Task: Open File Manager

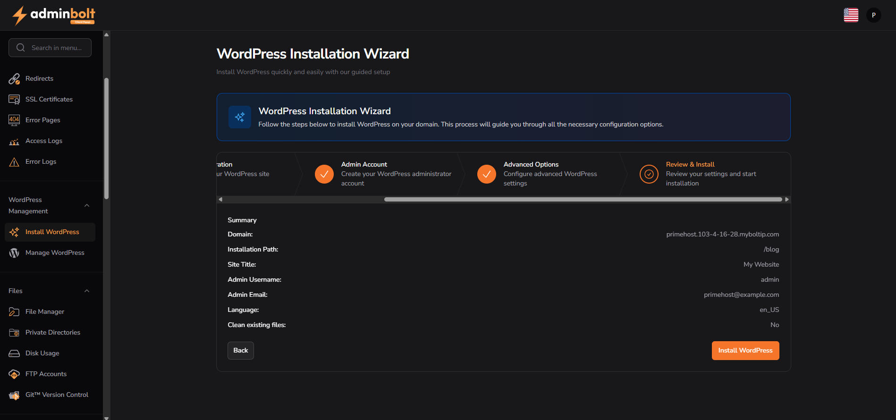Action: click(50, 312)
